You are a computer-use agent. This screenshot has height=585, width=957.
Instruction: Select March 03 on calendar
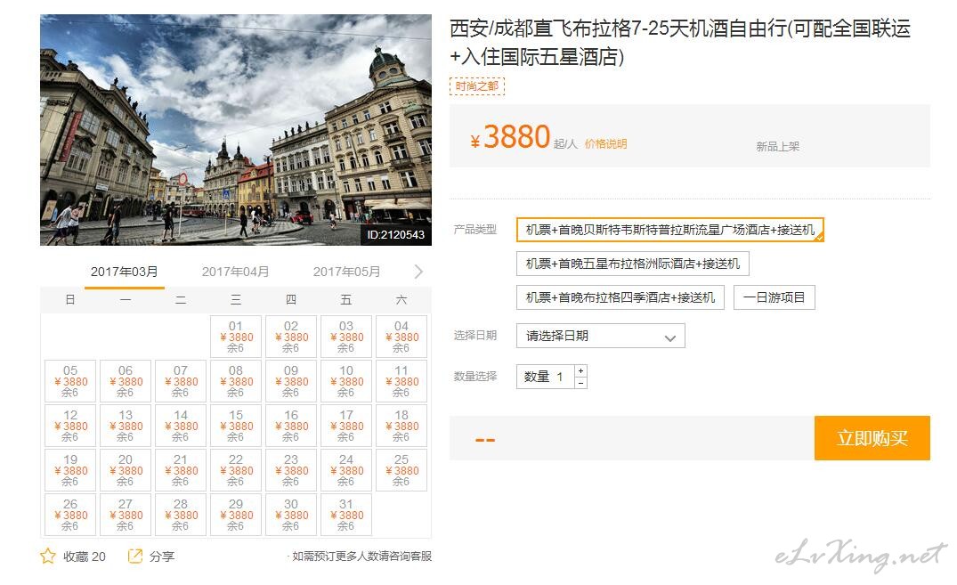[x=346, y=337]
